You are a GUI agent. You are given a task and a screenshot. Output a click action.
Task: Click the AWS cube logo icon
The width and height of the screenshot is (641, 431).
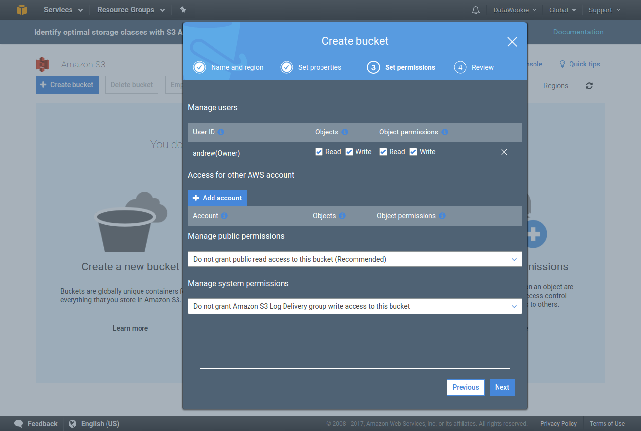click(x=21, y=10)
